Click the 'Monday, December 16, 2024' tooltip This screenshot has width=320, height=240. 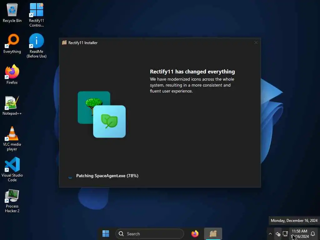pos(294,221)
